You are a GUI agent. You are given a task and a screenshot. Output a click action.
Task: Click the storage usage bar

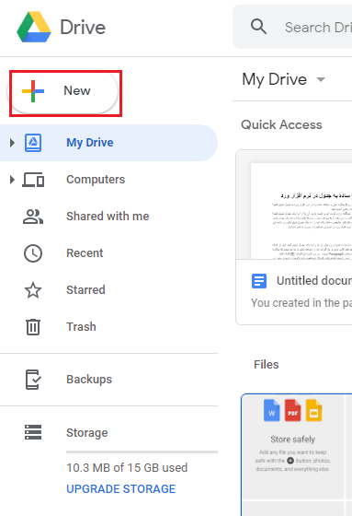coord(142,452)
